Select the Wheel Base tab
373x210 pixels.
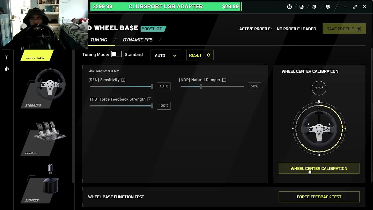pyautogui.click(x=37, y=56)
